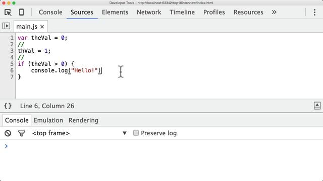Click the 'Line 6, Column 26' status text
This screenshot has height=181, width=323.
tap(47, 106)
